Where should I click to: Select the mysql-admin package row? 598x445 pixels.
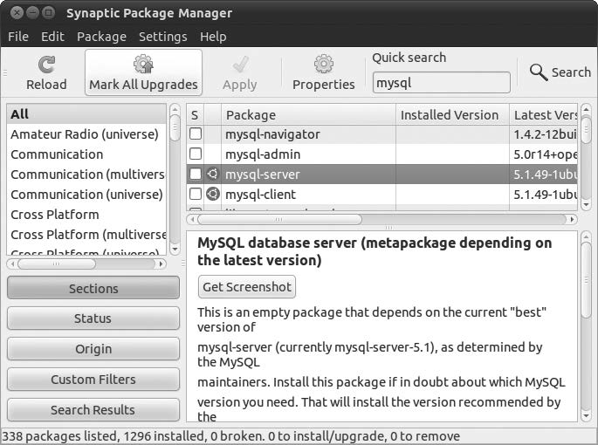point(381,154)
